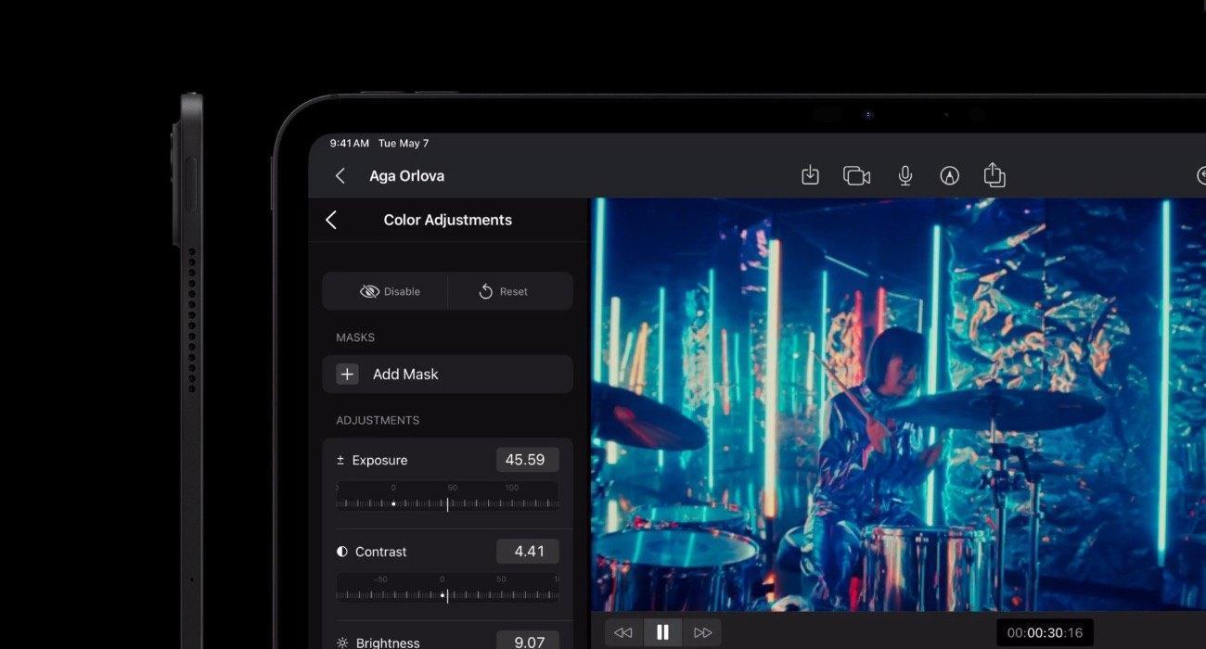Pause the video playback
The height and width of the screenshot is (649, 1206).
coord(662,632)
